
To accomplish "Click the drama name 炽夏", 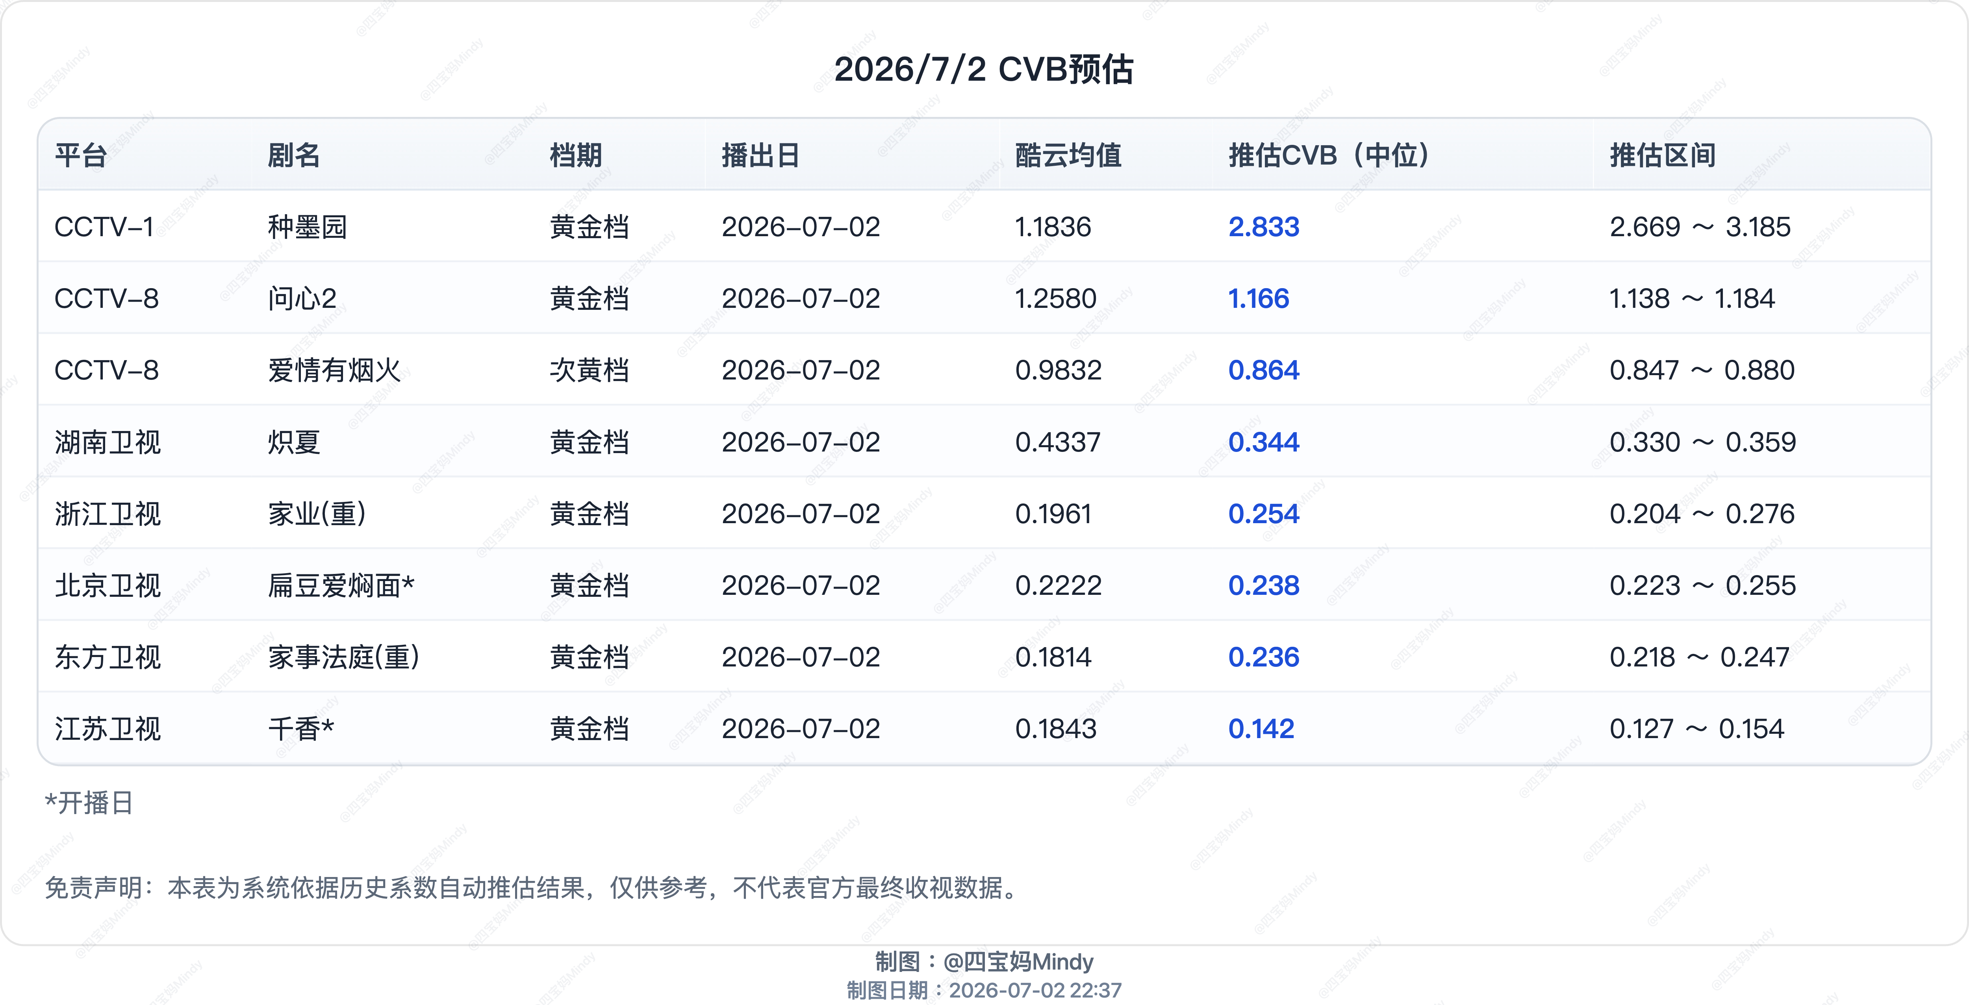I will [293, 442].
